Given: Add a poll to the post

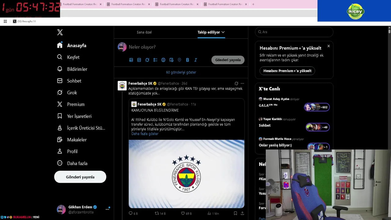Looking at the screenshot, I should [155, 60].
